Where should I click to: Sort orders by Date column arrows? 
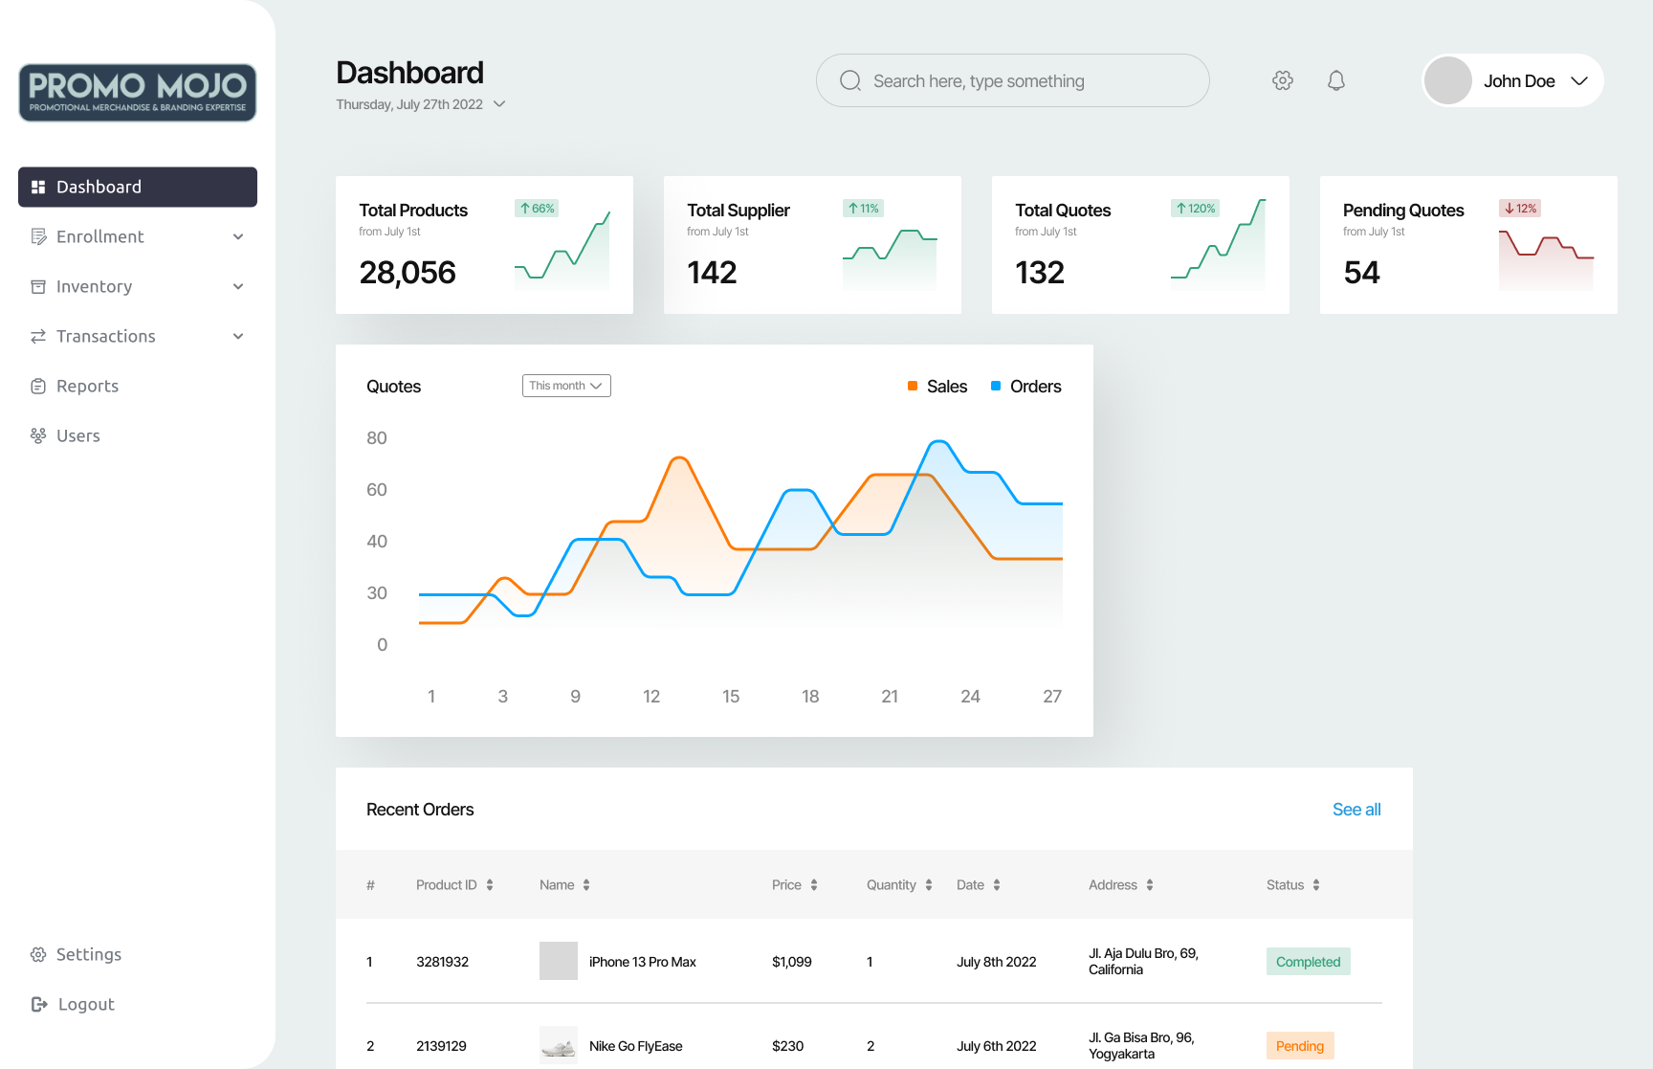(997, 885)
